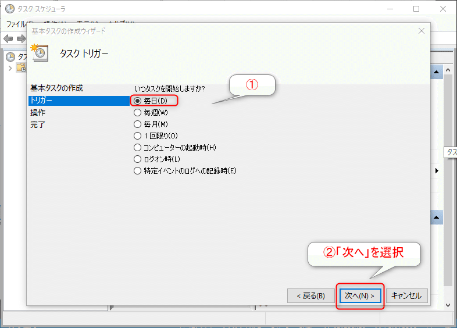Click the いつタスクを開始しますか? prompt text

170,88
